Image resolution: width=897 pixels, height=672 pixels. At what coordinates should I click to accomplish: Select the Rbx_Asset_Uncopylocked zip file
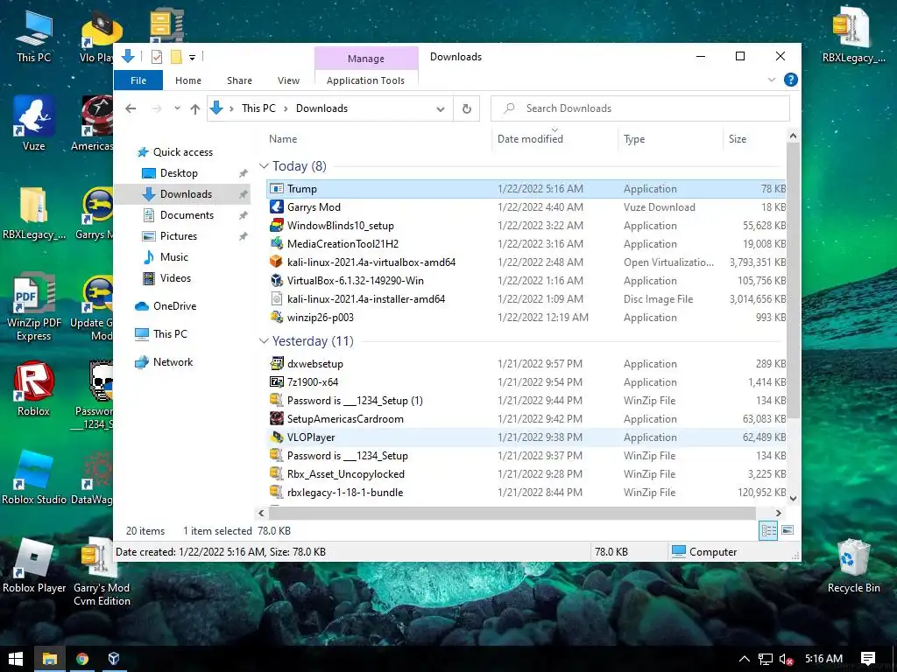[x=526, y=473]
